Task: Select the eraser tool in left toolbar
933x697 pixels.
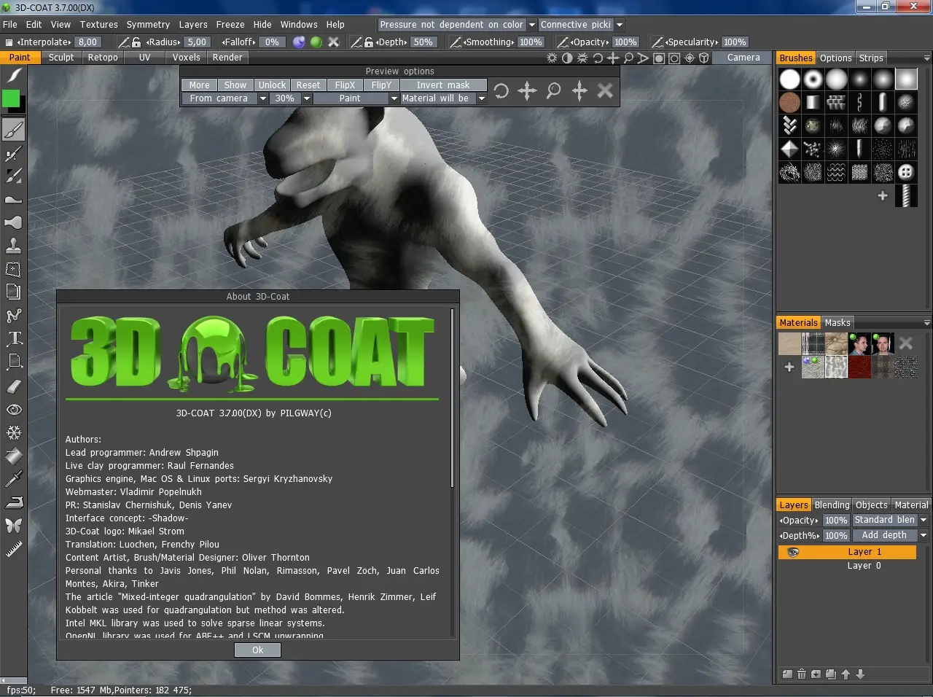Action: 14,386
